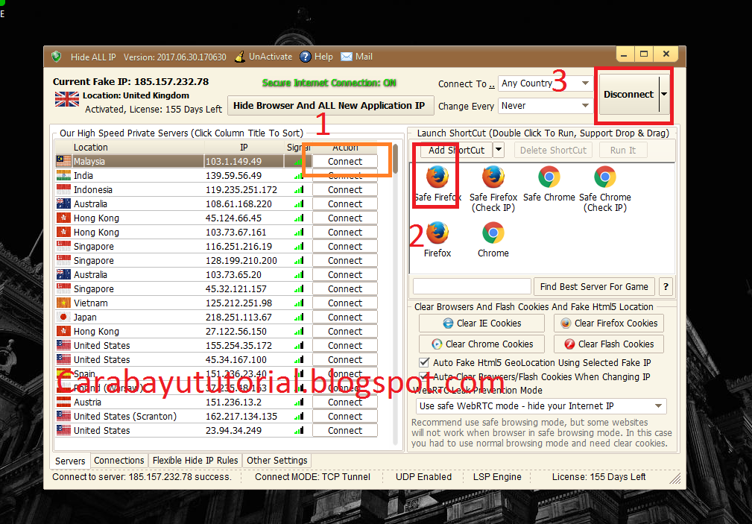Click the Disconnect button
Image resolution: width=752 pixels, height=524 pixels.
(x=629, y=94)
